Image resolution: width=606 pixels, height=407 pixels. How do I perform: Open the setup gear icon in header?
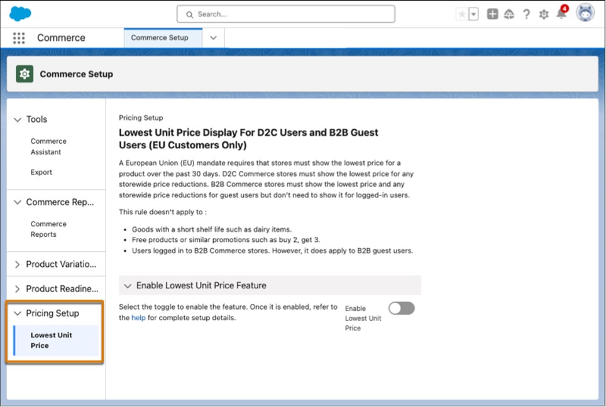[544, 14]
